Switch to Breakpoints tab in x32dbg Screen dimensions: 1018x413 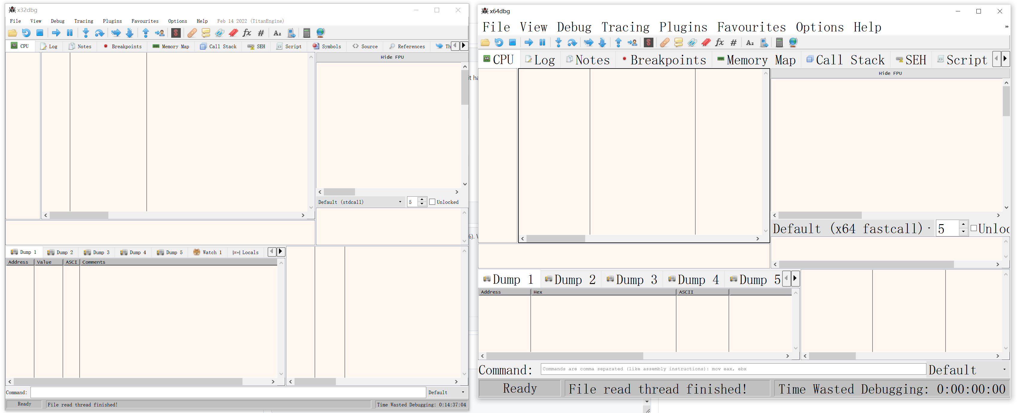point(122,46)
